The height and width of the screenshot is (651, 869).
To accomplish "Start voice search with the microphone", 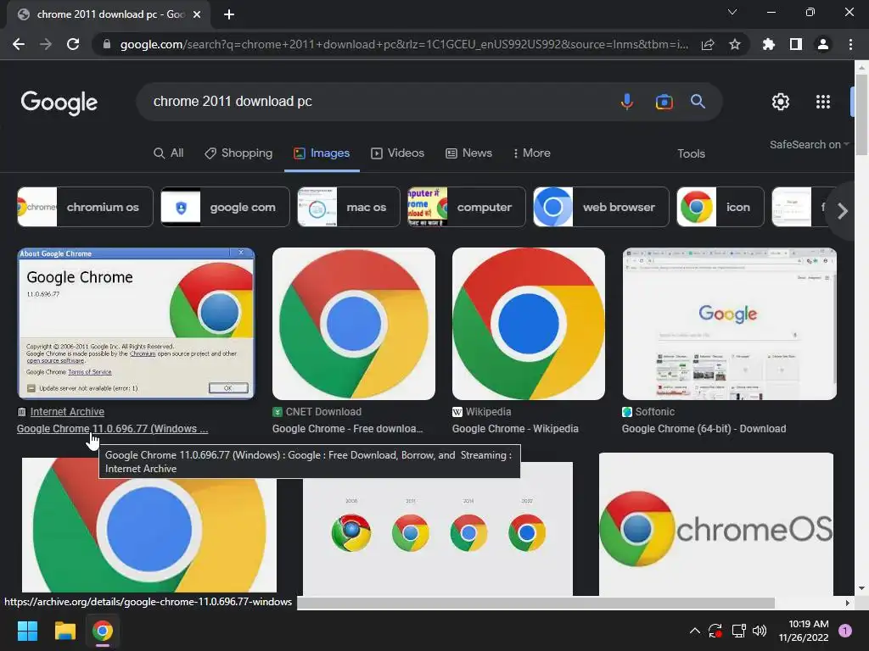I will 627,102.
